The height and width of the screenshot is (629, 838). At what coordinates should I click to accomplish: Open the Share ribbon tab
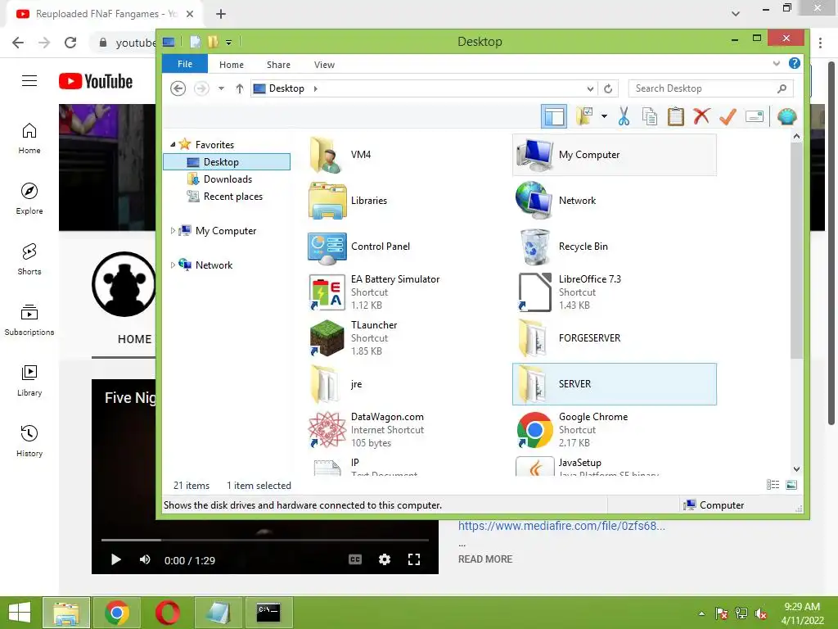coord(278,65)
